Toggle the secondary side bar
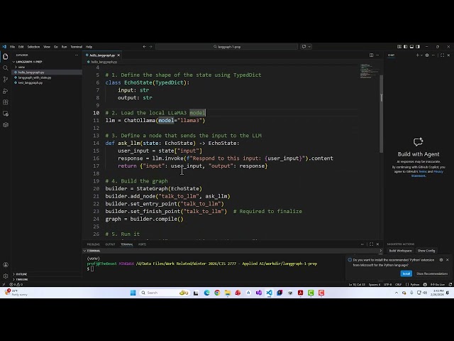The height and width of the screenshot is (341, 454). (x=418, y=47)
